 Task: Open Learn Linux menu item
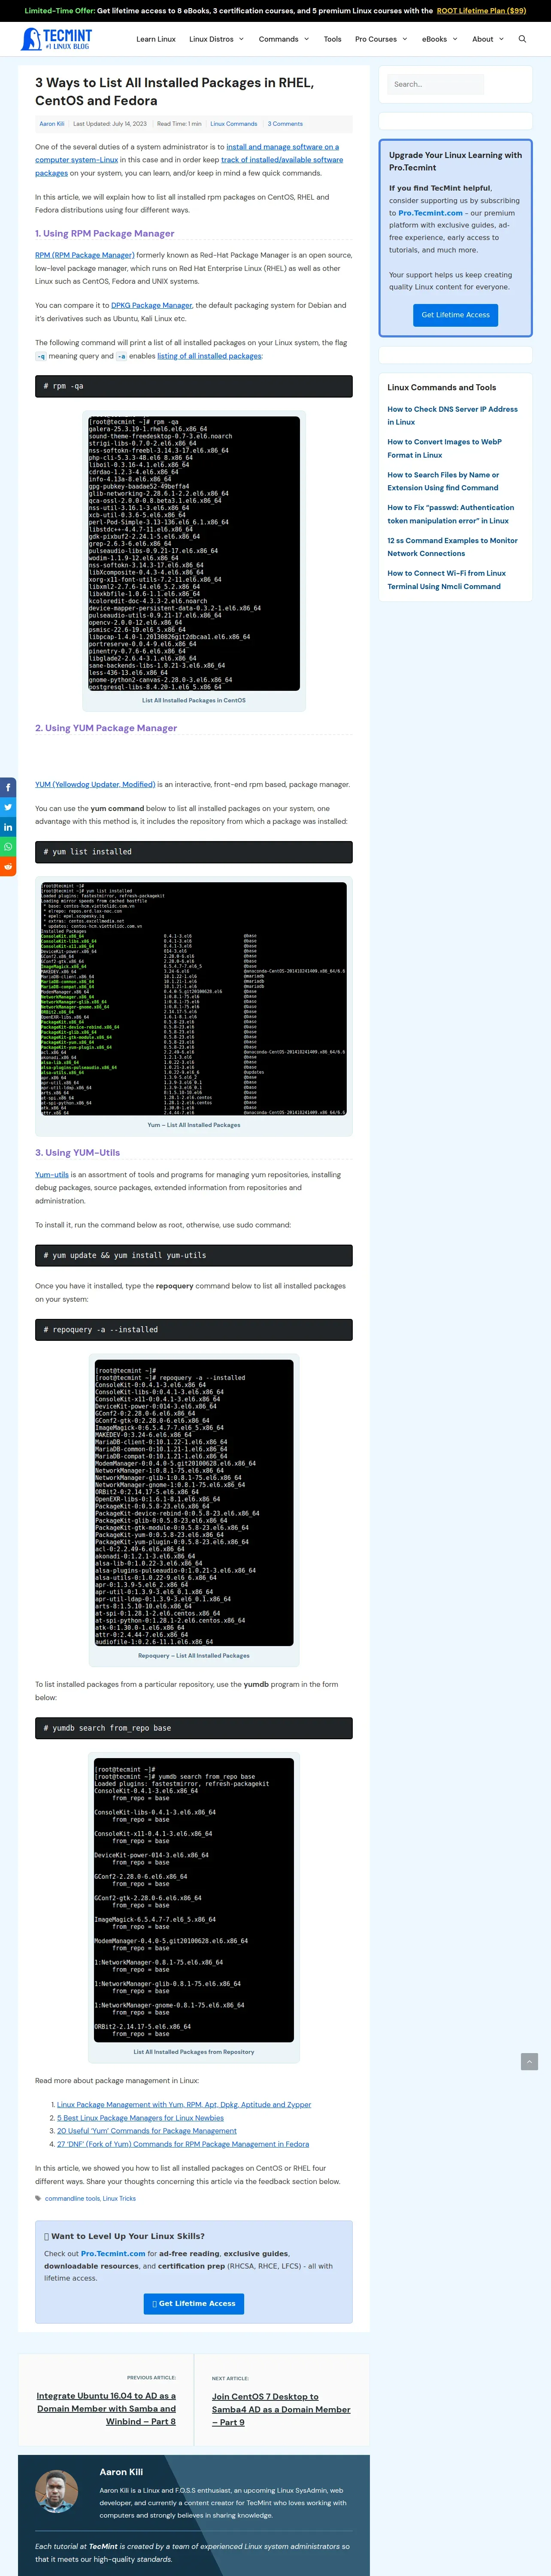coord(156,39)
